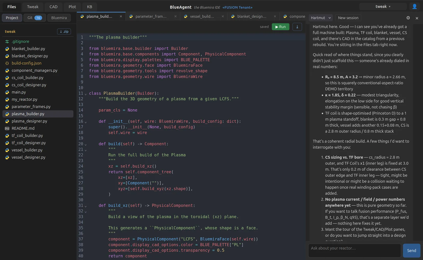Select plasma_builder.py in file tree
Image resolution: width=423 pixels, height=260 pixels.
click(38, 114)
